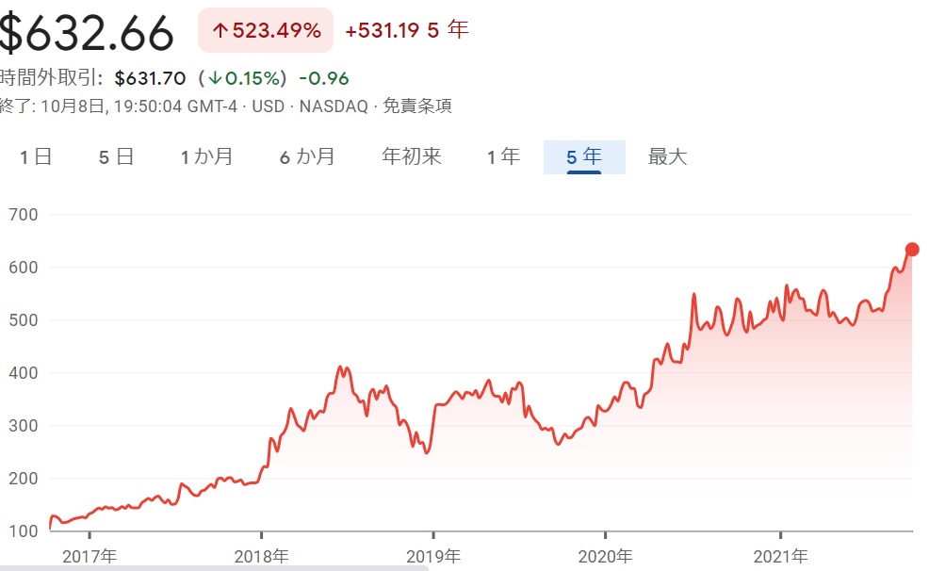Switch to the 1年 chart range
The height and width of the screenshot is (571, 929).
503,157
